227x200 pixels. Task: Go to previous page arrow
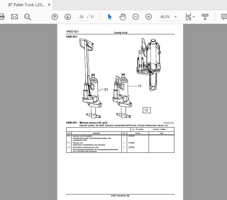pos(55,17)
